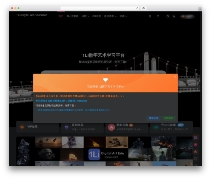Click the 限时优惠 flame icon
Viewport: 211px width, 179px height.
(x=111, y=127)
